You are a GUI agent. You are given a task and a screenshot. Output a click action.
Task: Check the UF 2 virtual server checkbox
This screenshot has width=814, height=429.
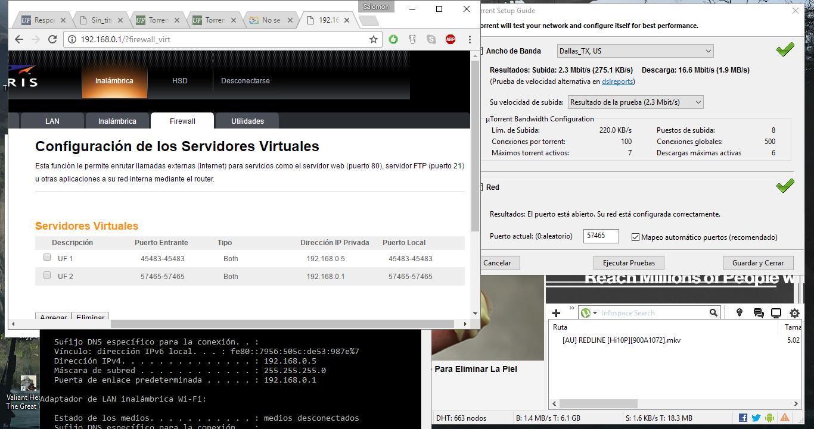tap(47, 275)
